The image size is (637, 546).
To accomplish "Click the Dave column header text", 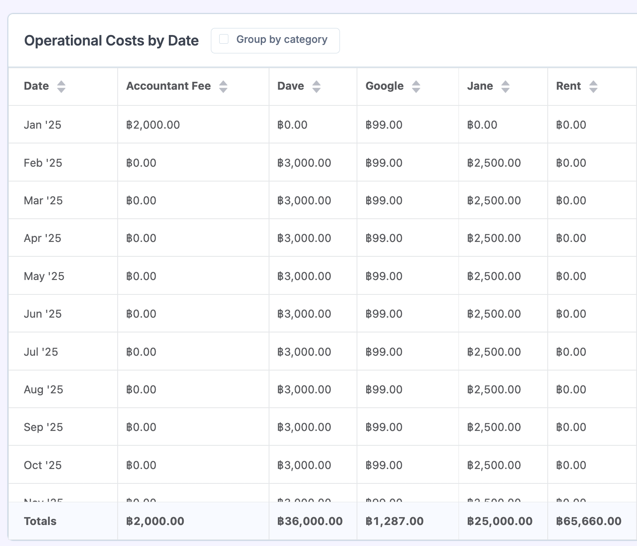I will [x=290, y=86].
